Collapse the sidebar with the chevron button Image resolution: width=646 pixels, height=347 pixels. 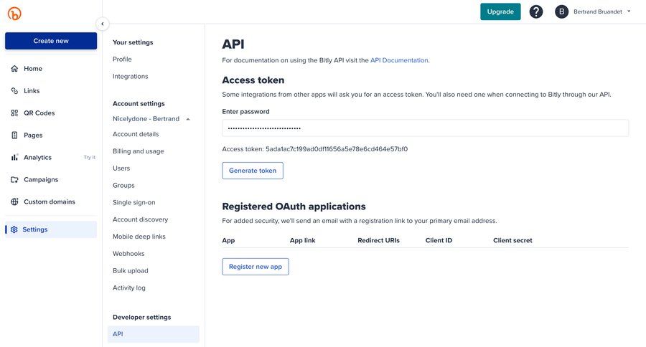pos(103,24)
